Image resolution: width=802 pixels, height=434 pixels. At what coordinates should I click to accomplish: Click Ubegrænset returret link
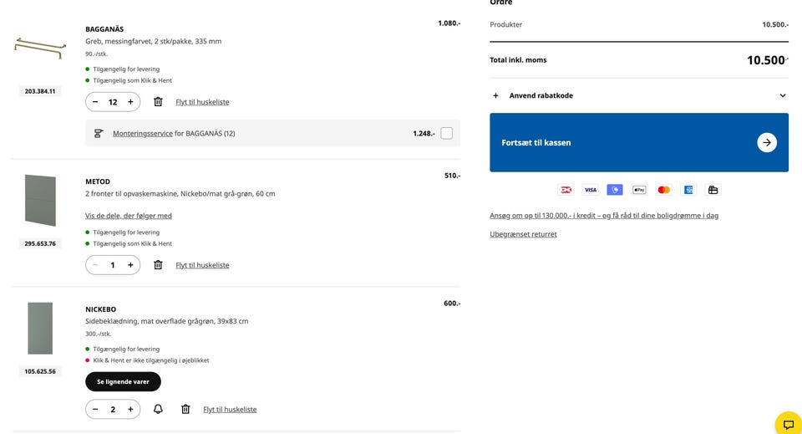pyautogui.click(x=523, y=234)
